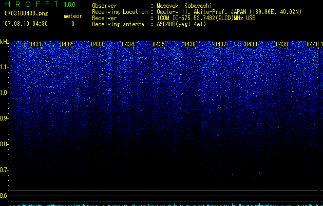Click the Observer field label
Image resolution: width=323 pixels, height=206 pixels.
pyautogui.click(x=104, y=6)
